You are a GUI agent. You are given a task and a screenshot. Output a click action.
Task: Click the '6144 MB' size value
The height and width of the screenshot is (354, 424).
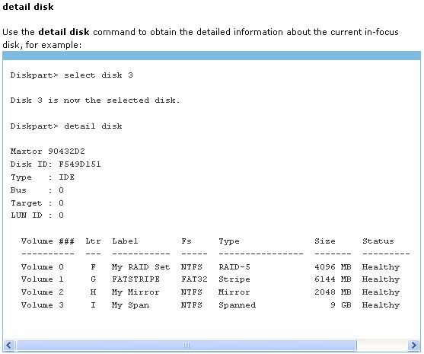(333, 279)
